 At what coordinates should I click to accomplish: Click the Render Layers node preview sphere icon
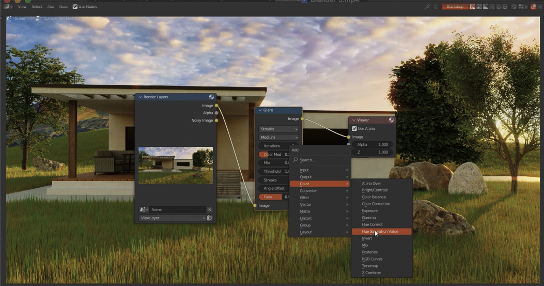click(211, 97)
